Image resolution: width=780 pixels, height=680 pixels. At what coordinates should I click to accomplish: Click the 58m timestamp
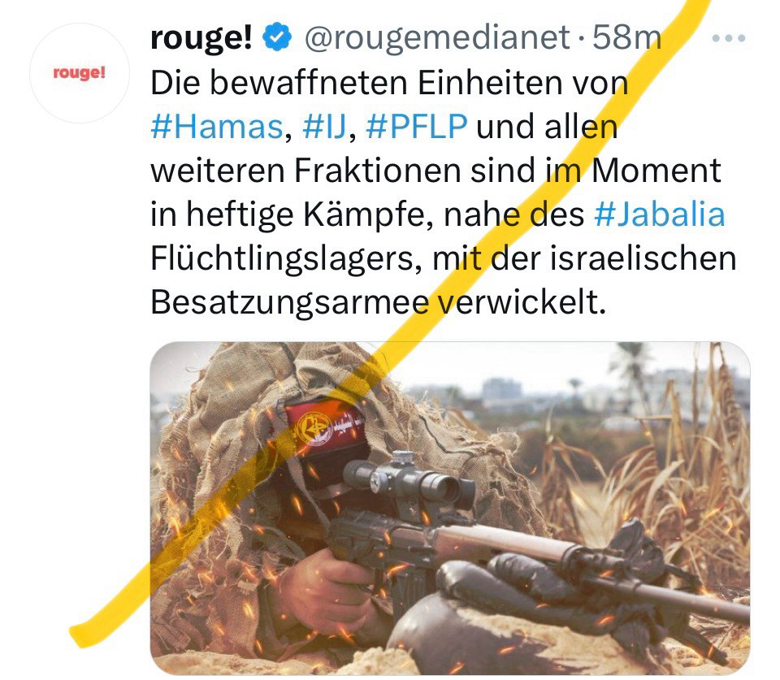tap(626, 38)
